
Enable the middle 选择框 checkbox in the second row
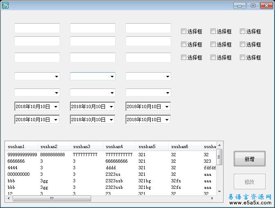[x=213, y=44]
